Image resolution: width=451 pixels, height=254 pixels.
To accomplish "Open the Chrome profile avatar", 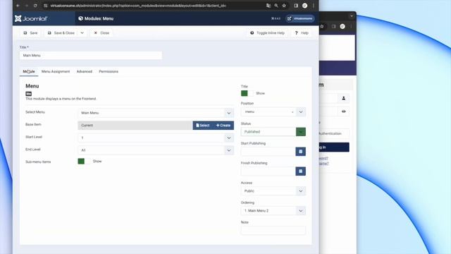I will [x=304, y=6].
